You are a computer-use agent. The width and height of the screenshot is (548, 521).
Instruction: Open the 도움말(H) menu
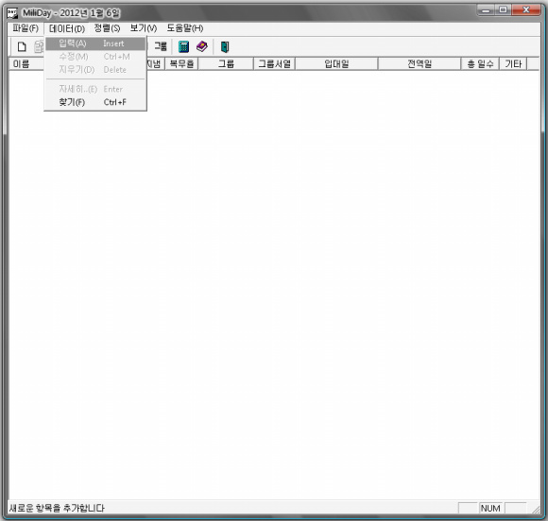click(x=185, y=28)
